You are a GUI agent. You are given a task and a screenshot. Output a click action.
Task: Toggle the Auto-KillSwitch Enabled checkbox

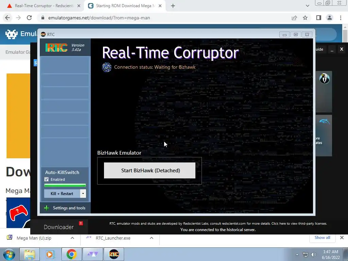pyautogui.click(x=46, y=179)
